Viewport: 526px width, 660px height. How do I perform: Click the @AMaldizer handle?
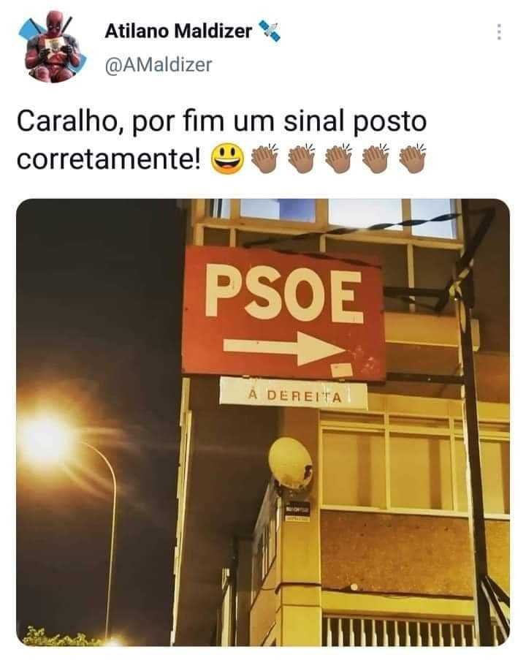pos(159,65)
